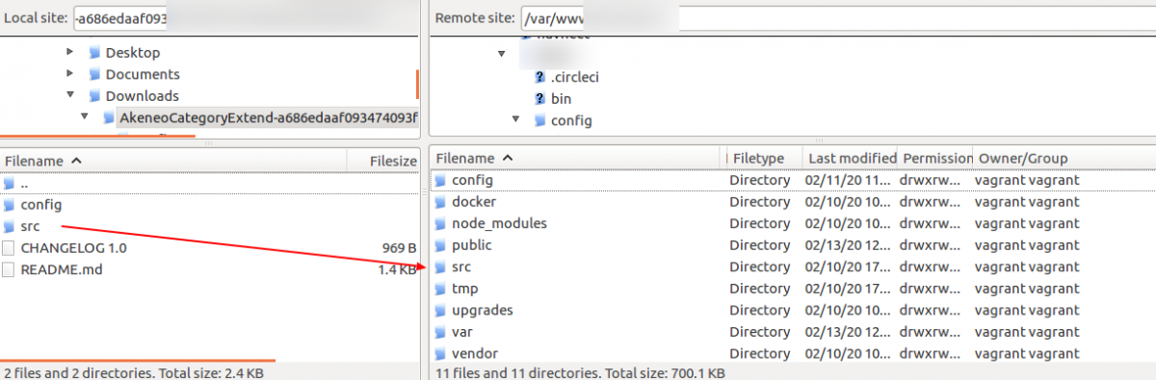This screenshot has width=1156, height=380.
Task: Select local src folder icon
Action: tap(9, 226)
